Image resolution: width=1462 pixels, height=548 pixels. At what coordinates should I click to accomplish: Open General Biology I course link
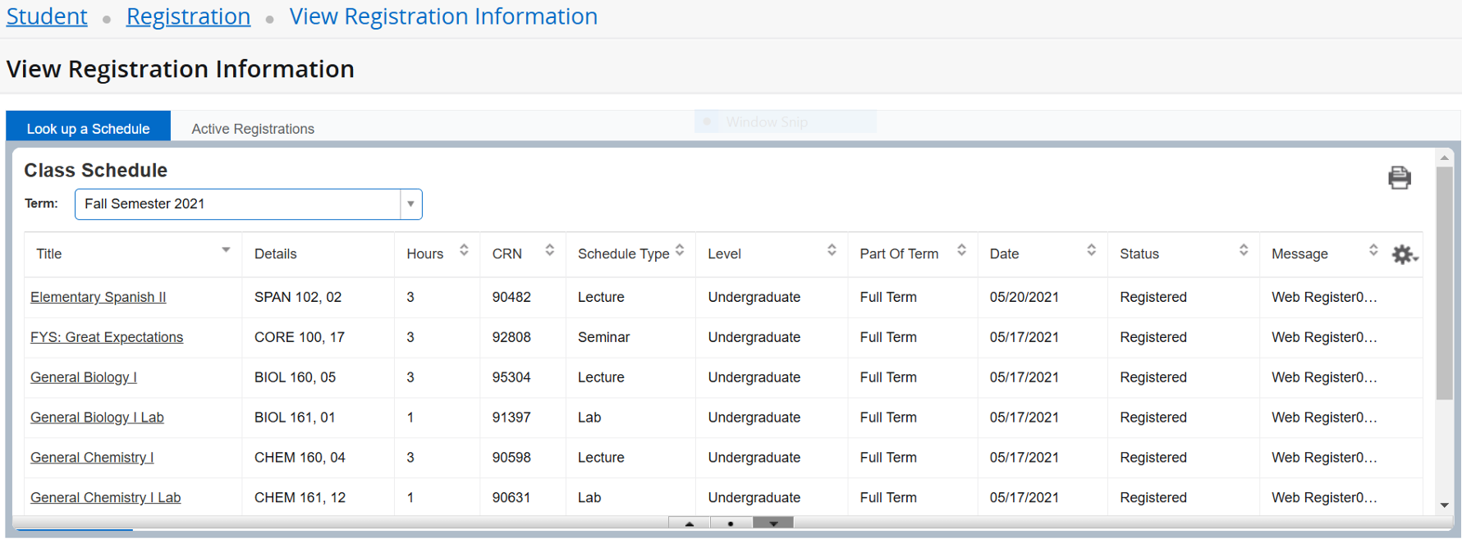[x=84, y=377]
